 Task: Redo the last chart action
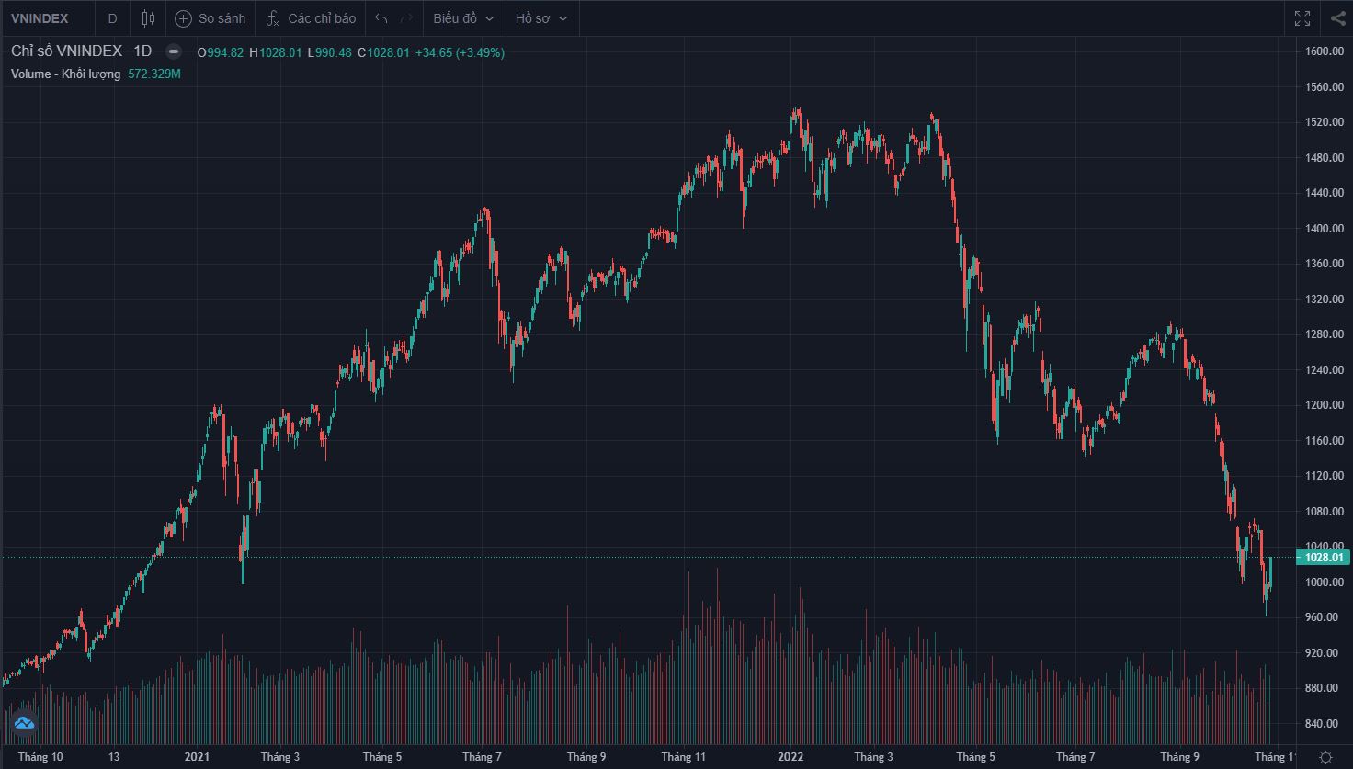[406, 18]
